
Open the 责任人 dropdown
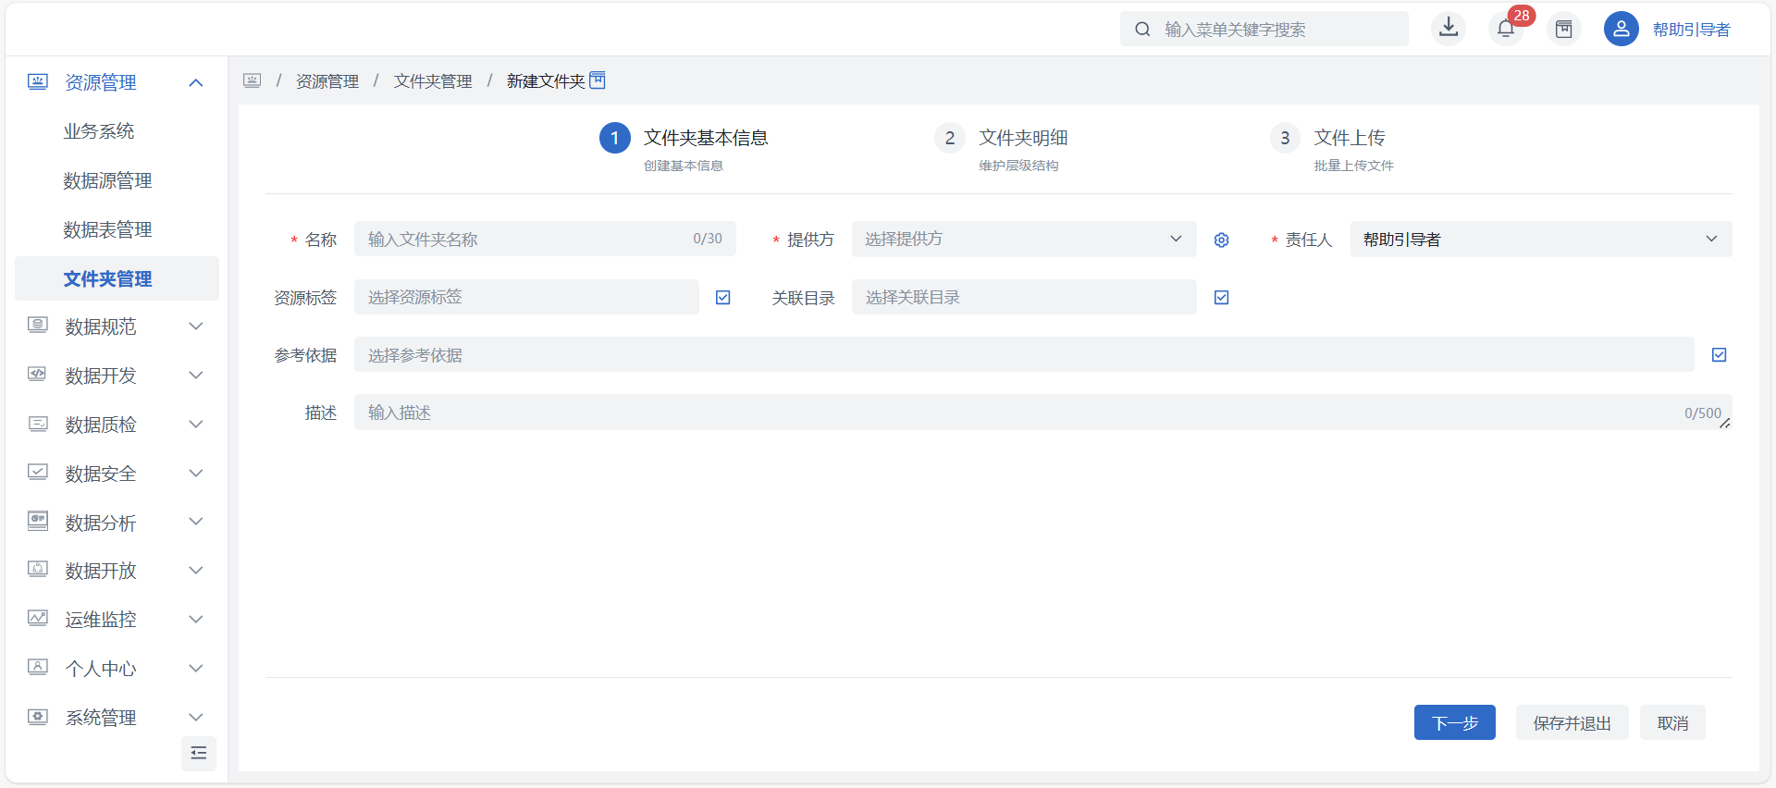click(x=1541, y=239)
